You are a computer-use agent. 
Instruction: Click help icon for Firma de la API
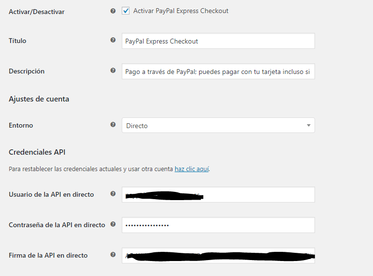(x=113, y=255)
